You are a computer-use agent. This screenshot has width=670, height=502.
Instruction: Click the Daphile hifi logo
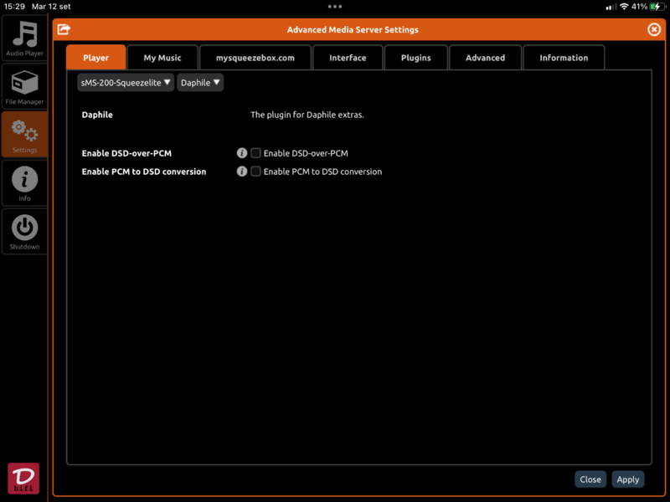tap(23, 478)
